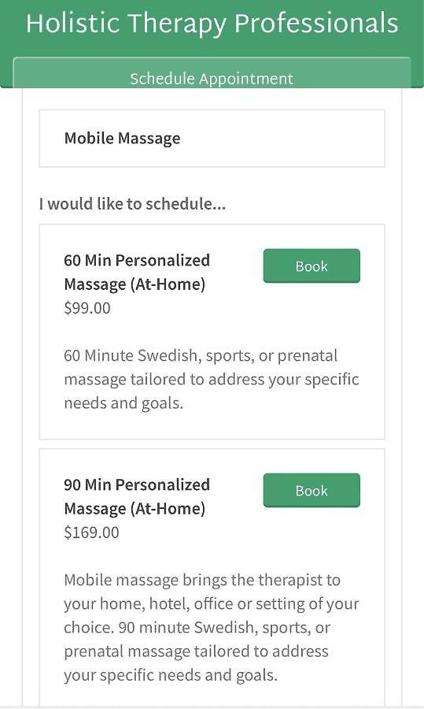The width and height of the screenshot is (424, 709).
Task: Select the 90 Min Personalized Massage title
Action: pyautogui.click(x=137, y=496)
